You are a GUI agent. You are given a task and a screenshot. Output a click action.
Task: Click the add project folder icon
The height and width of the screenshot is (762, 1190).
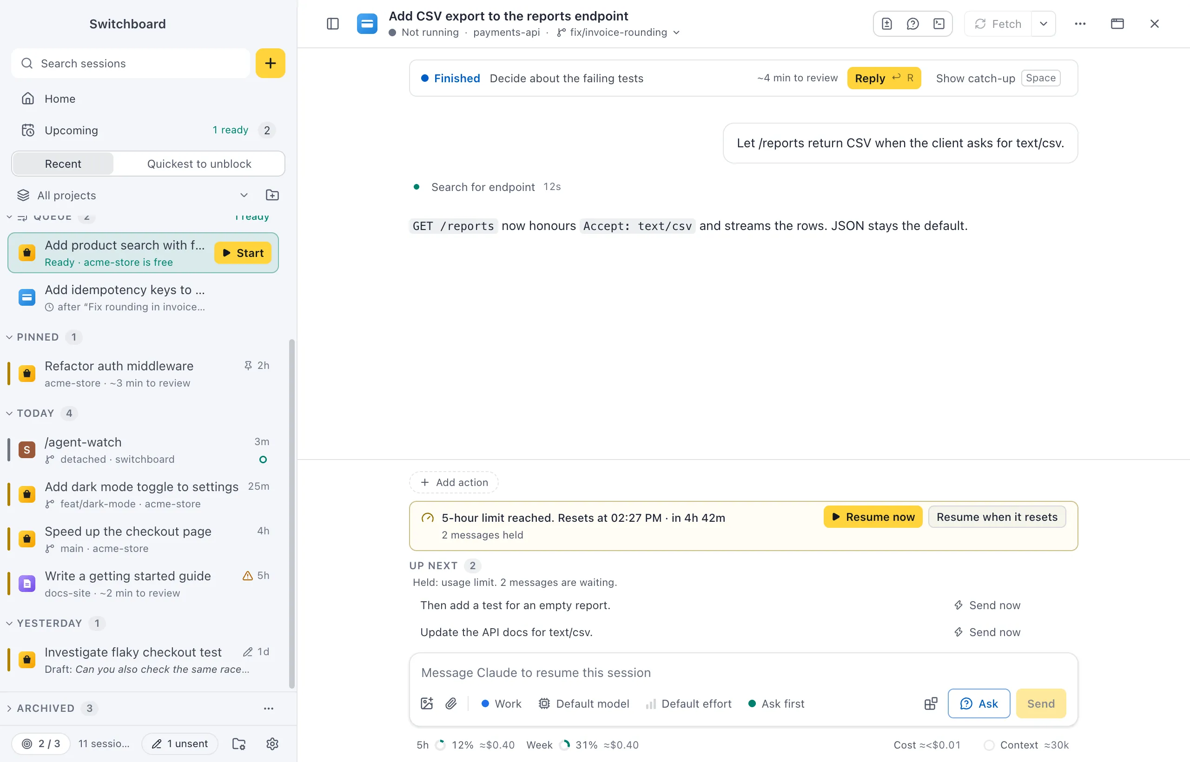[x=272, y=195]
